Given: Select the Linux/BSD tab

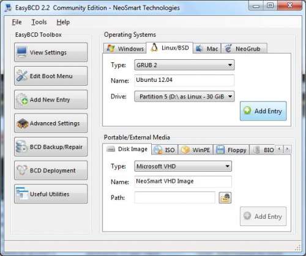Looking at the screenshot, I should (170, 48).
